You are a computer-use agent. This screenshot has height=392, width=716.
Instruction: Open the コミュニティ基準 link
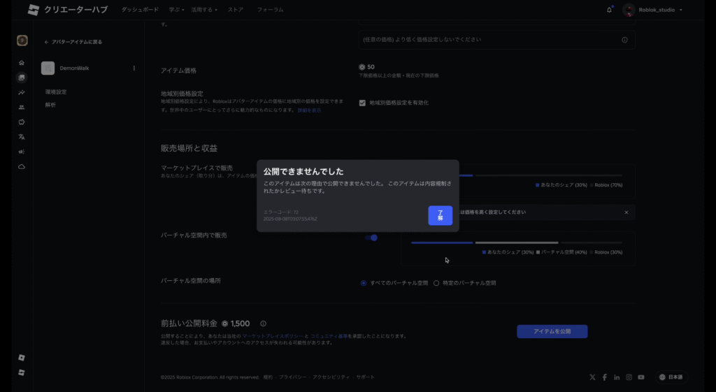(329, 336)
